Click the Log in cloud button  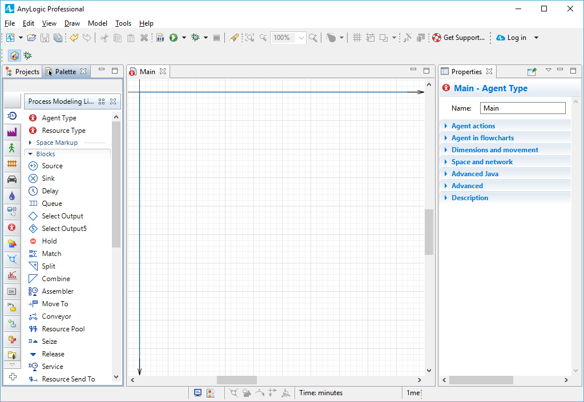(x=511, y=38)
